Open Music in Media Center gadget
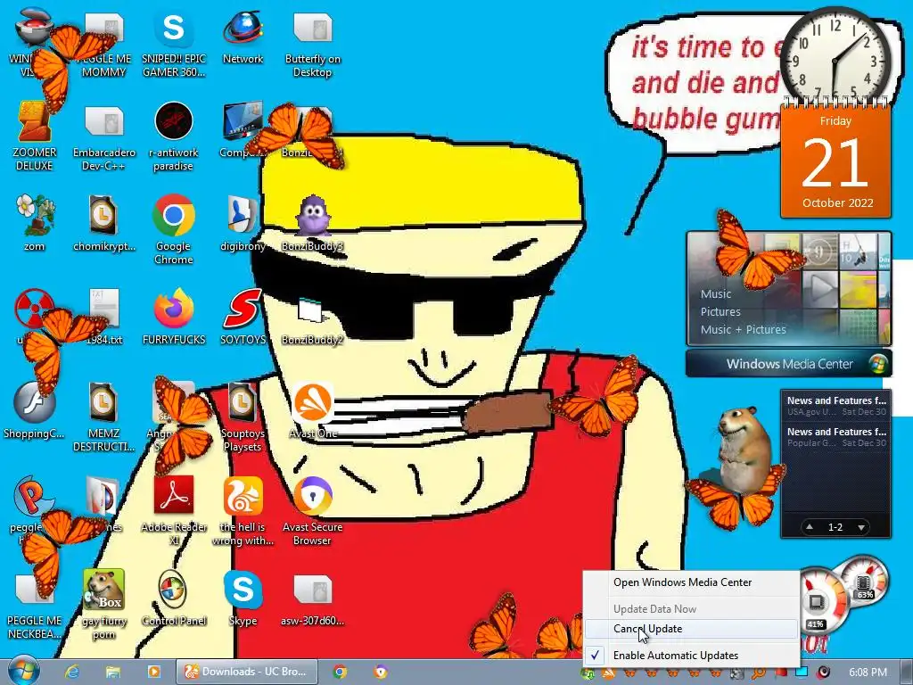Viewport: 913px width, 685px height. 716,294
